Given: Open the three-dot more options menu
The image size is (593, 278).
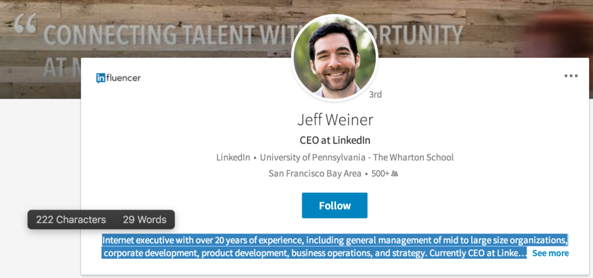Looking at the screenshot, I should tap(571, 76).
